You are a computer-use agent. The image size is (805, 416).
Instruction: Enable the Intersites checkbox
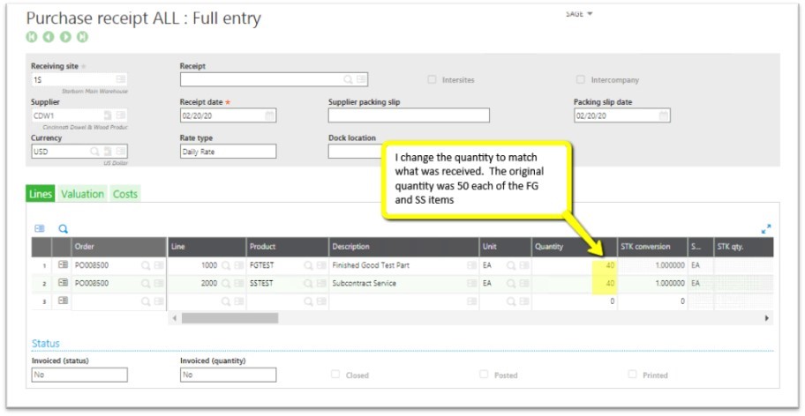click(x=432, y=80)
